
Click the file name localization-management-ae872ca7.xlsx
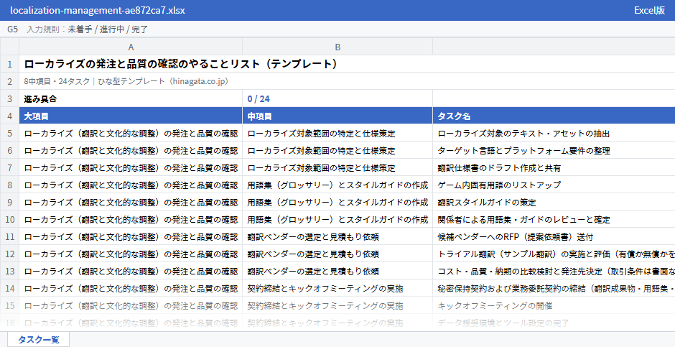coord(97,10)
